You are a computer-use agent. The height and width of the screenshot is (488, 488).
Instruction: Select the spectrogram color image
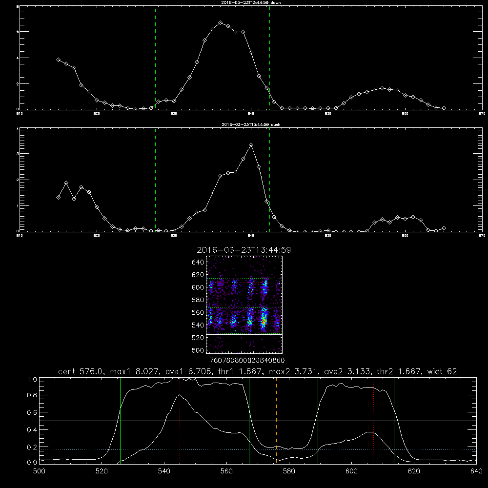tap(244, 305)
